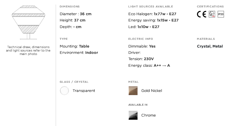Click the Gold Nickel label
The width and height of the screenshot is (228, 126).
pos(152,91)
